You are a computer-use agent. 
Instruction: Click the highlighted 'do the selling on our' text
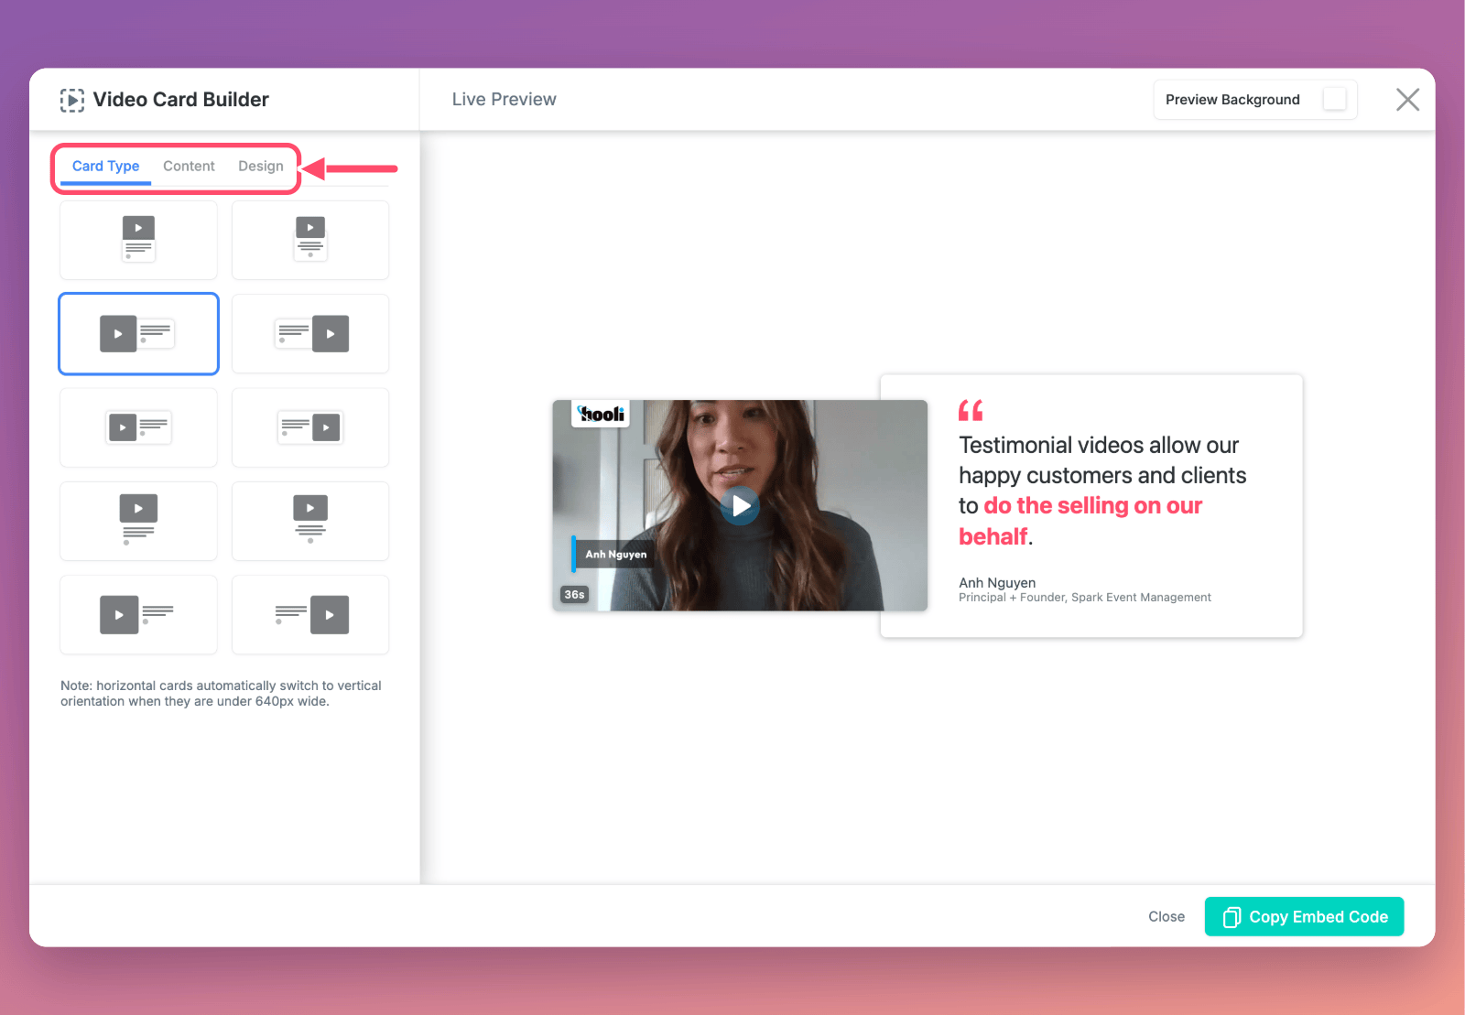click(x=1092, y=505)
